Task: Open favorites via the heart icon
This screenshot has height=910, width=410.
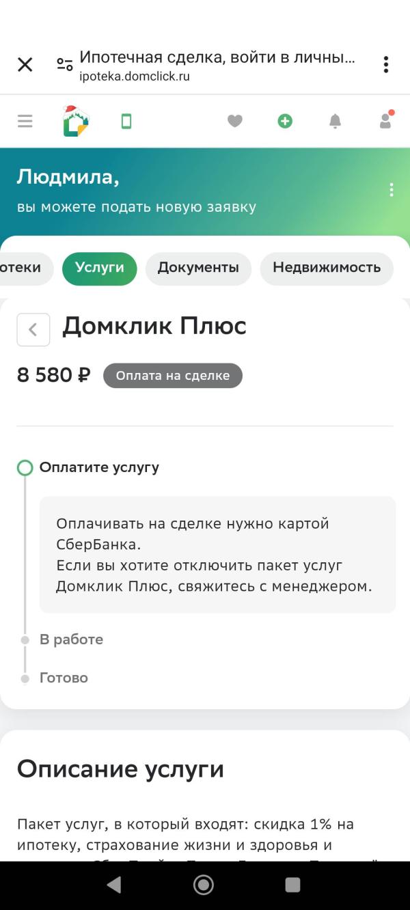Action: [235, 120]
